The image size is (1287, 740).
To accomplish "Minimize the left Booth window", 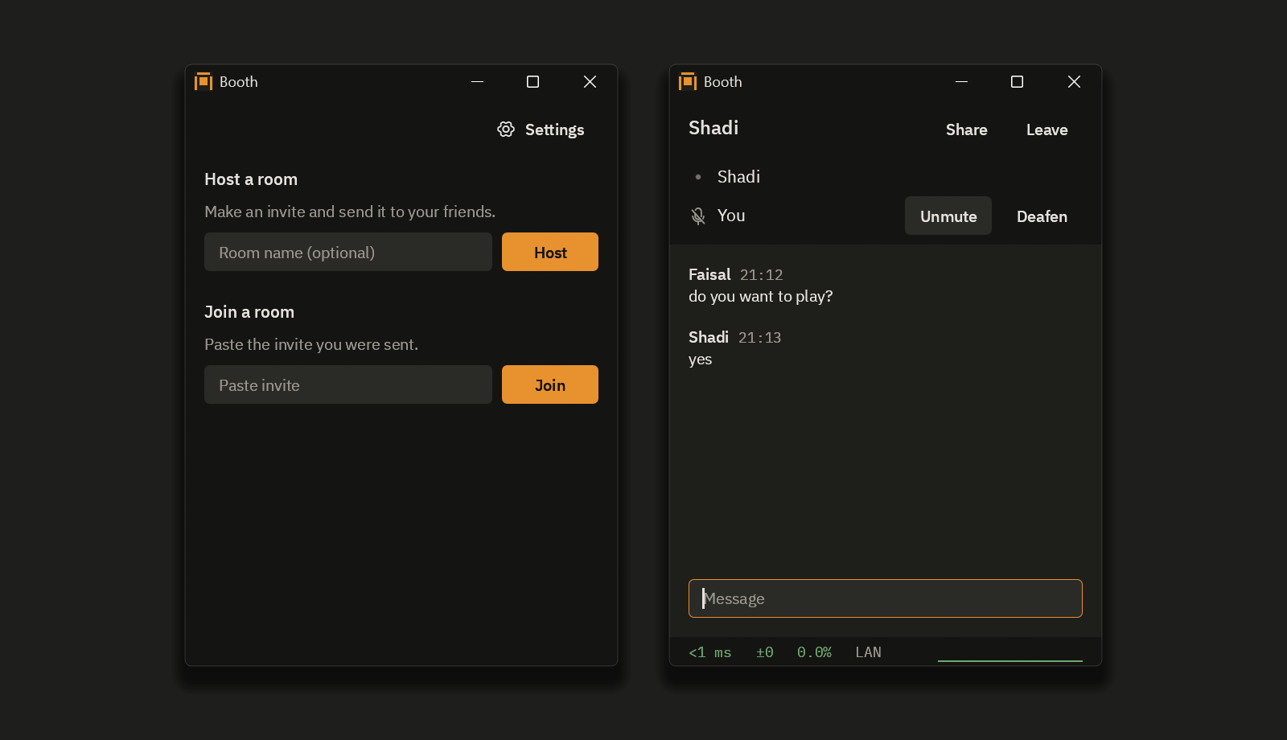I will pyautogui.click(x=477, y=81).
